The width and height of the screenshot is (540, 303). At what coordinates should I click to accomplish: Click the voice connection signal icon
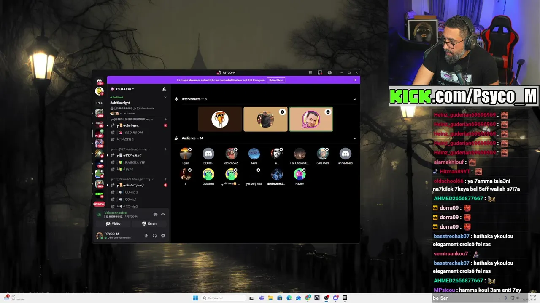[x=100, y=214]
